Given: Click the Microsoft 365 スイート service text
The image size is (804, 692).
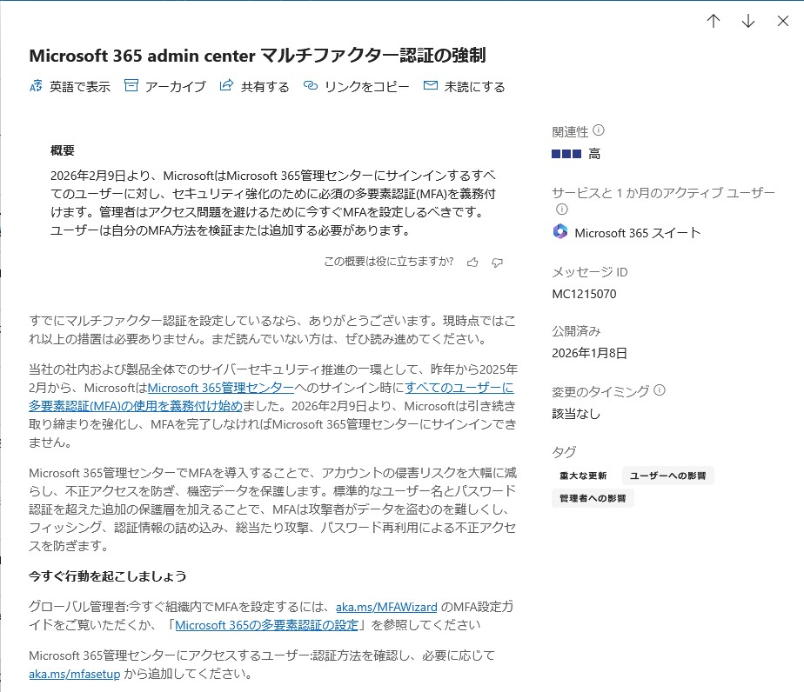Looking at the screenshot, I should pos(637,233).
